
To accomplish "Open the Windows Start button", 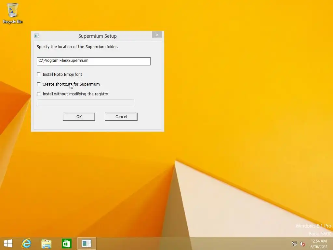I will pyautogui.click(x=8, y=243).
